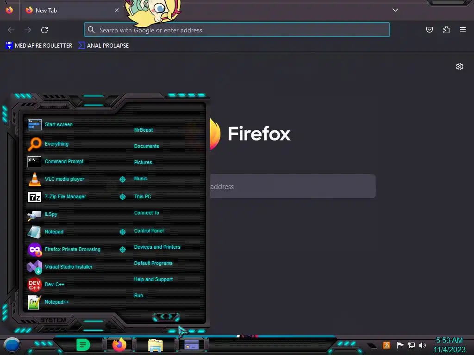Launch Everything search app

48,144
